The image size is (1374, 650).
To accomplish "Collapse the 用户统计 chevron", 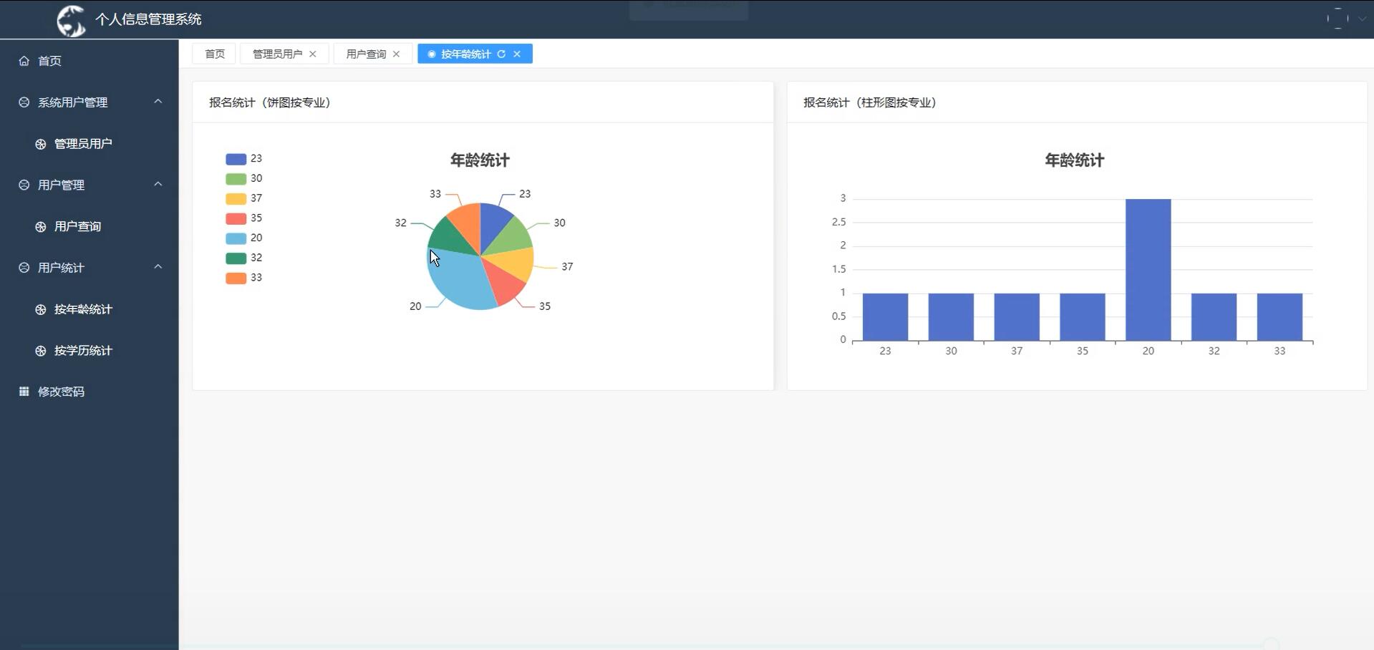I will pos(158,267).
